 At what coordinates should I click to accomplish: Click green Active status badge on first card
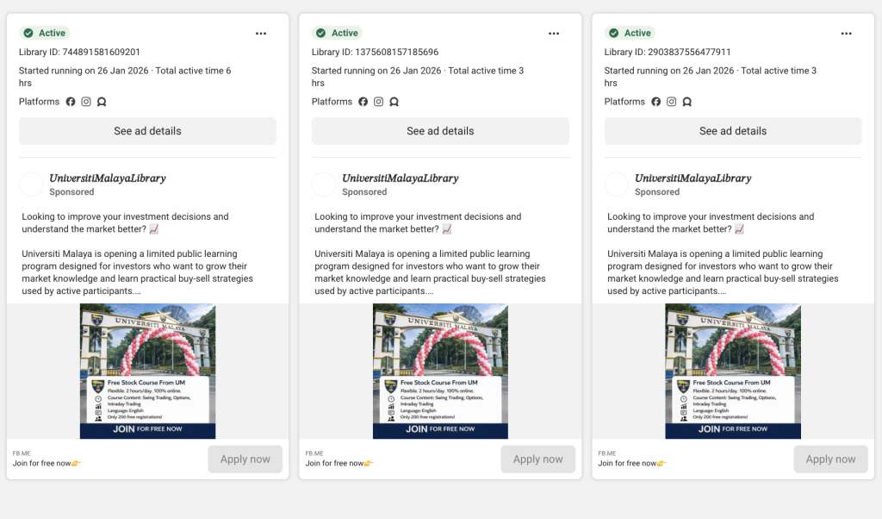coord(45,33)
